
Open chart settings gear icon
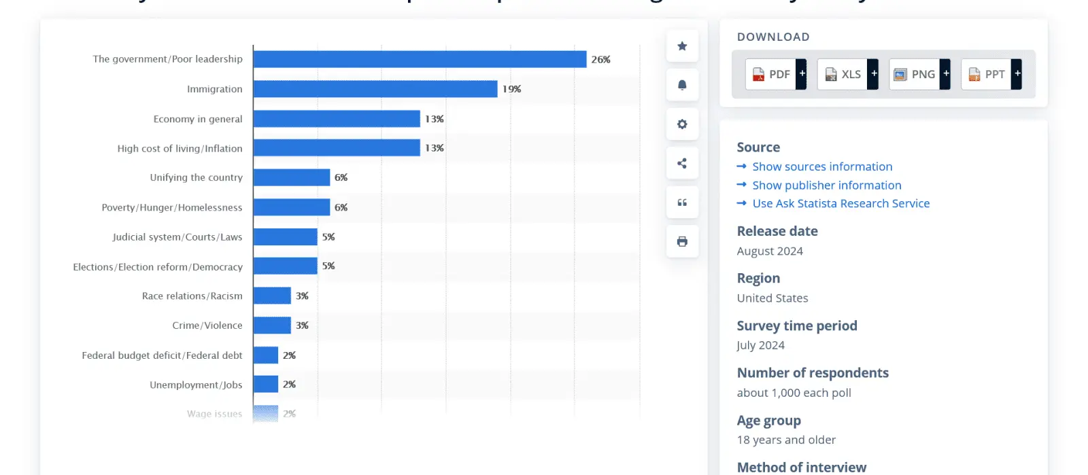(682, 124)
